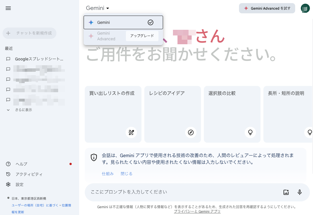Collapse the Gemini model dropdown
Screen dimensions: 313x215
pos(98,8)
